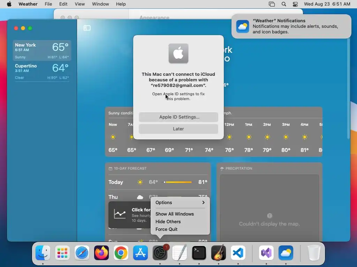The image size is (357, 267).
Task: Open Finder from the Dock
Action: 43,253
